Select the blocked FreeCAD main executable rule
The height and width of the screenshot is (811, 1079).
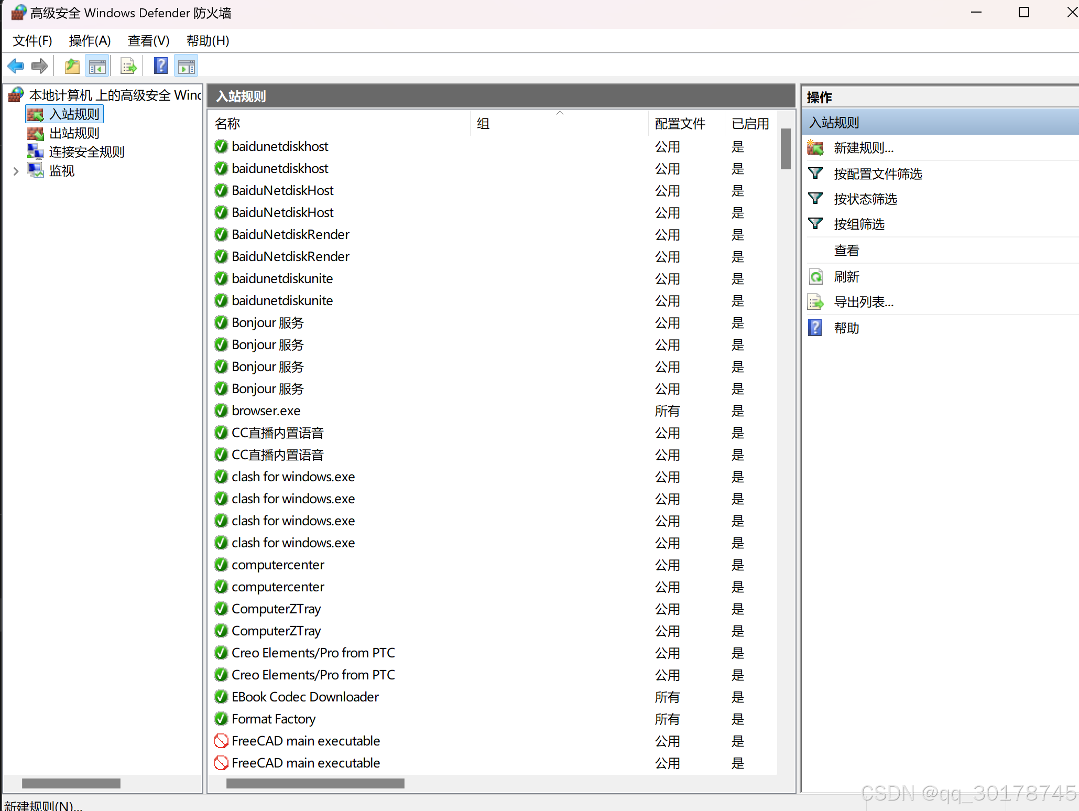306,741
